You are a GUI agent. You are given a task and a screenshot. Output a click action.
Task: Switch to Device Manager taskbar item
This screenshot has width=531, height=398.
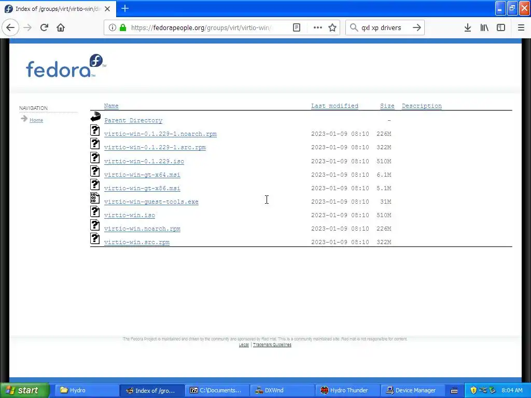tap(413, 390)
